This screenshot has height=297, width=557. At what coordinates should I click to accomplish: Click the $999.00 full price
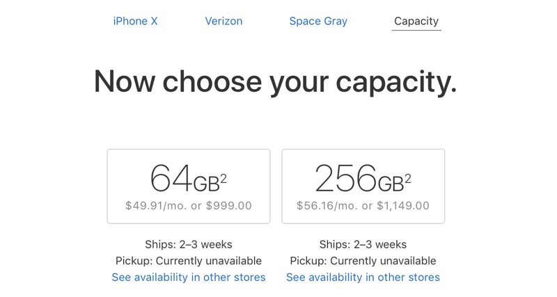click(x=228, y=206)
